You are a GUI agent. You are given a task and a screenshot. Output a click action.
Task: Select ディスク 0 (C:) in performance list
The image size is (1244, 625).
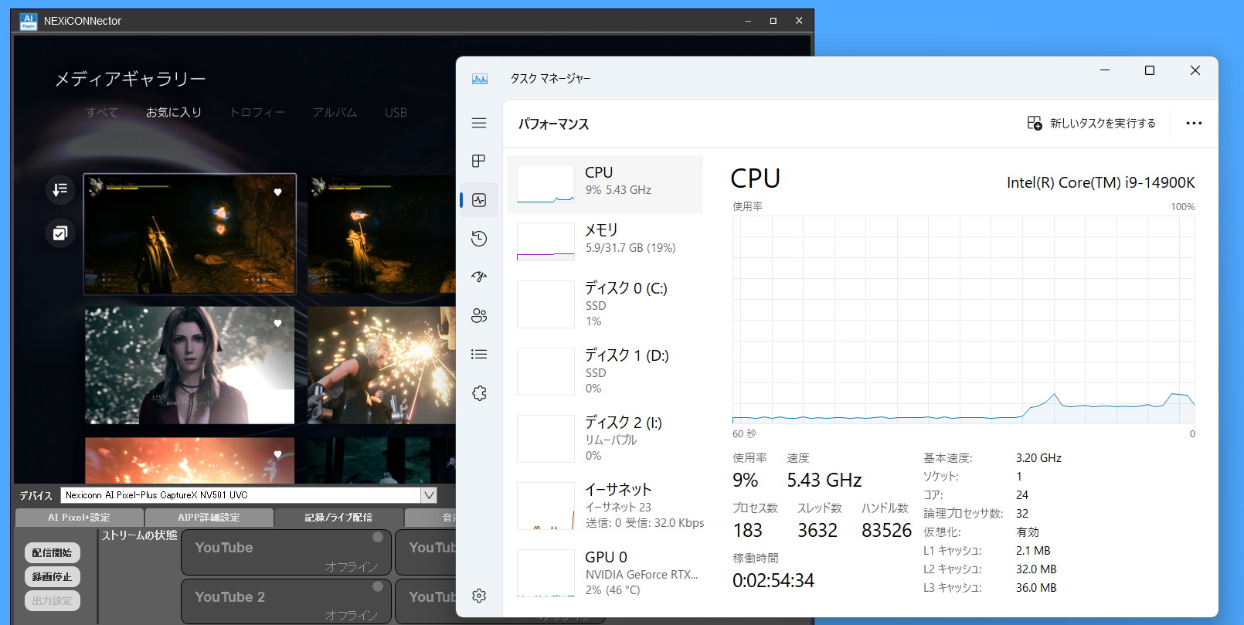coord(605,304)
